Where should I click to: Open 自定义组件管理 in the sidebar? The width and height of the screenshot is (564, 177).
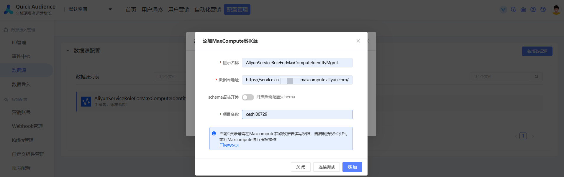pyautogui.click(x=28, y=154)
